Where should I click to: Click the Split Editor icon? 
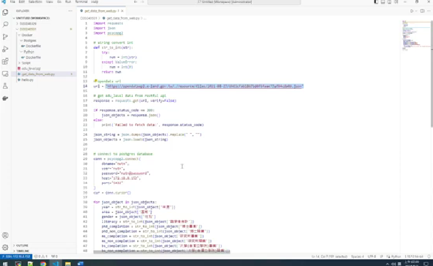[422, 11]
